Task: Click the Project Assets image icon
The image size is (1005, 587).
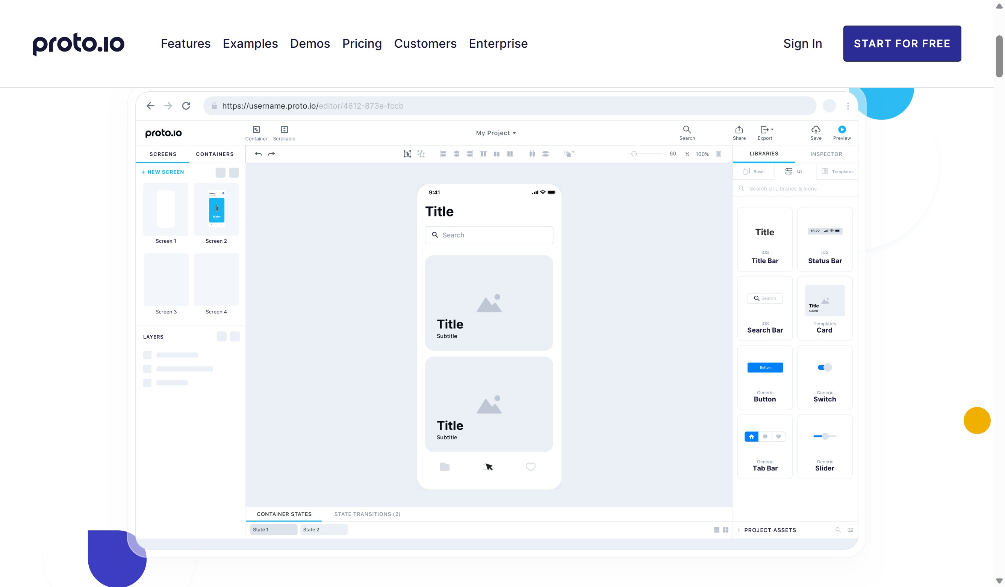Action: point(850,530)
